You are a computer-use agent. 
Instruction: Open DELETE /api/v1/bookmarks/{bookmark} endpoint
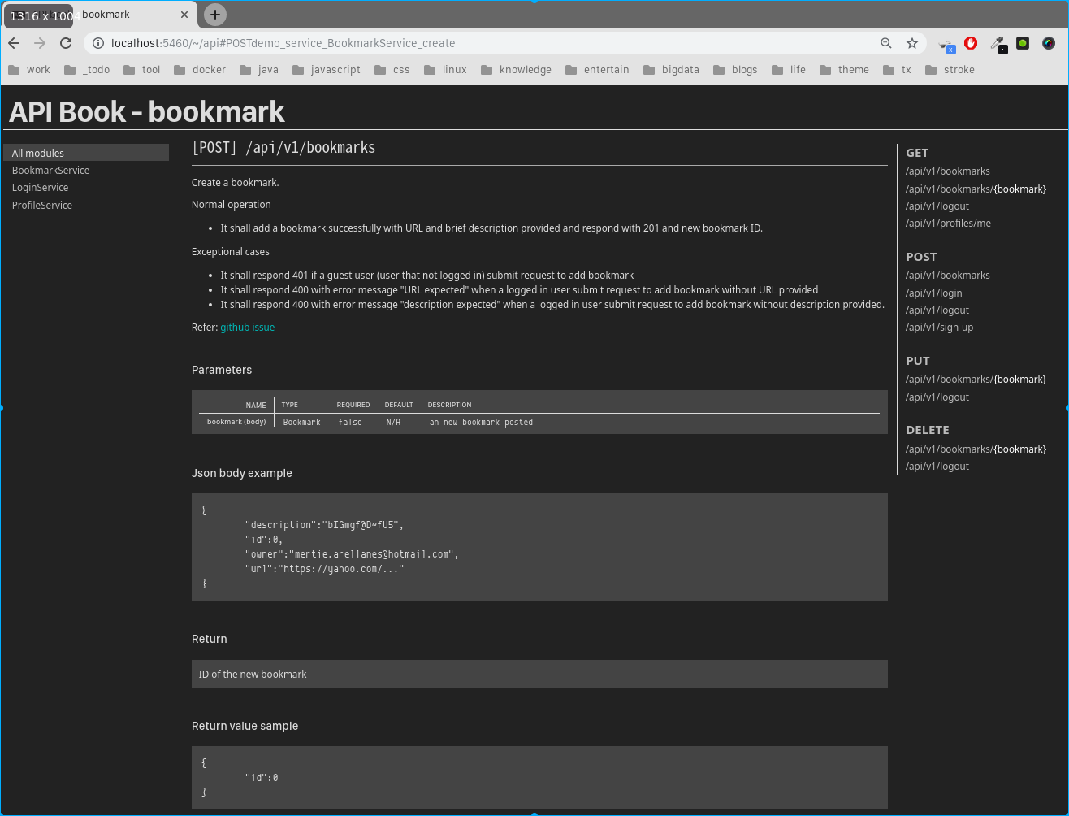tap(976, 449)
